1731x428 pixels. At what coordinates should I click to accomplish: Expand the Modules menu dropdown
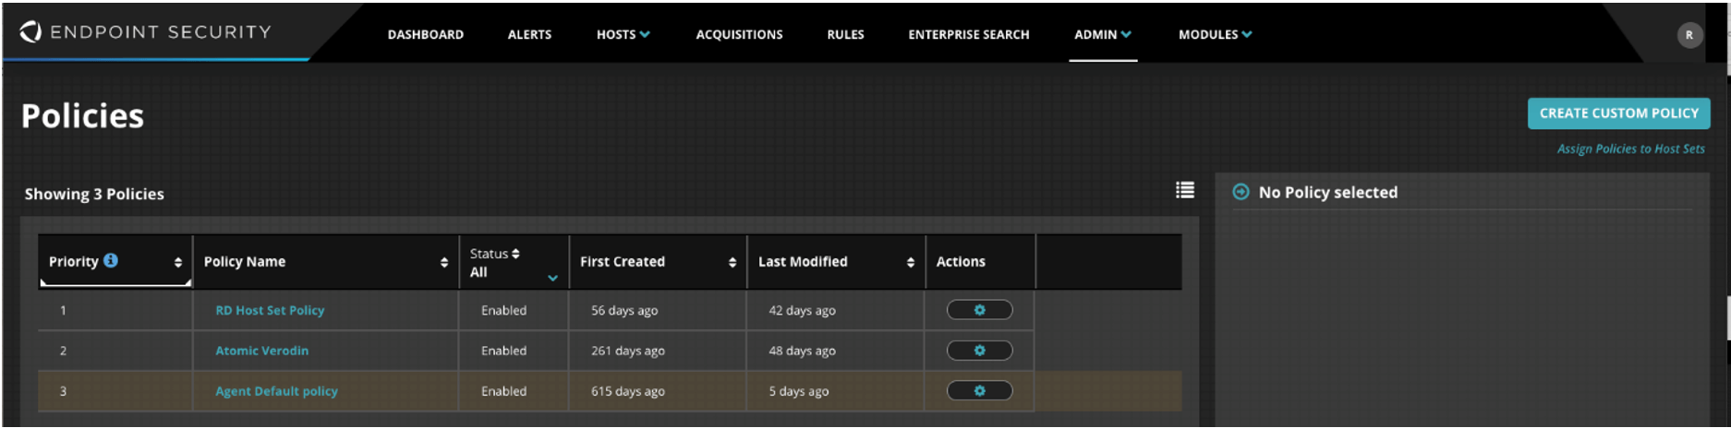pyautogui.click(x=1215, y=34)
